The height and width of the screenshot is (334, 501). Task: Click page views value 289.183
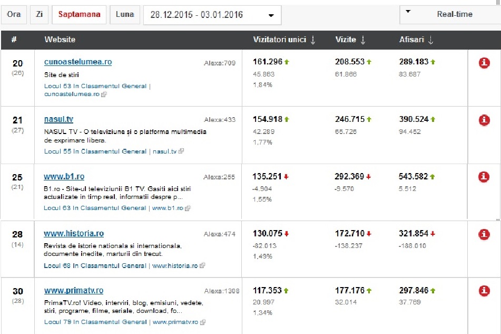[x=414, y=62]
